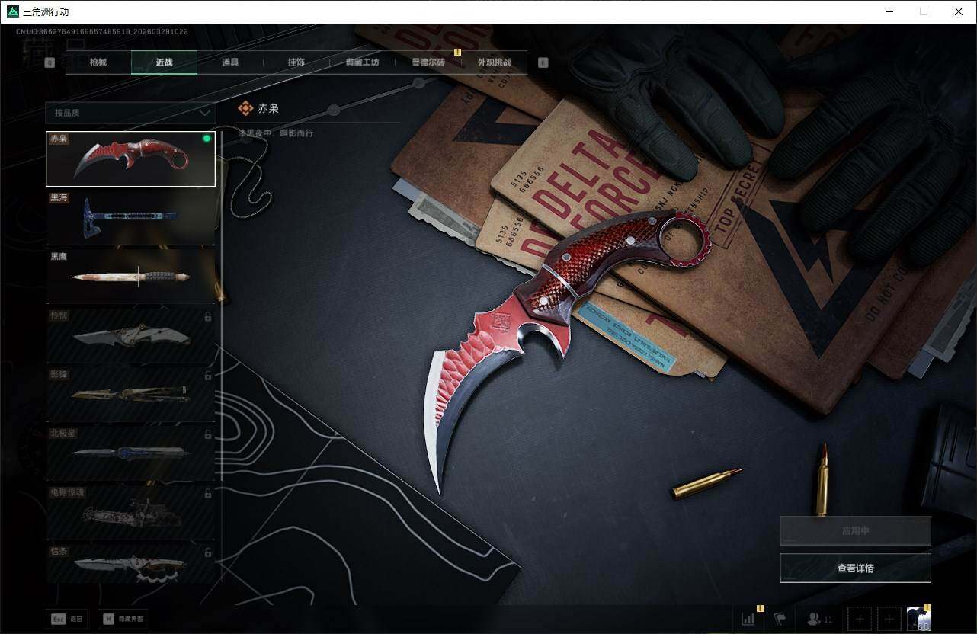Click the Q previous-tab key icon
Viewport: 977px width, 634px height.
(x=50, y=63)
